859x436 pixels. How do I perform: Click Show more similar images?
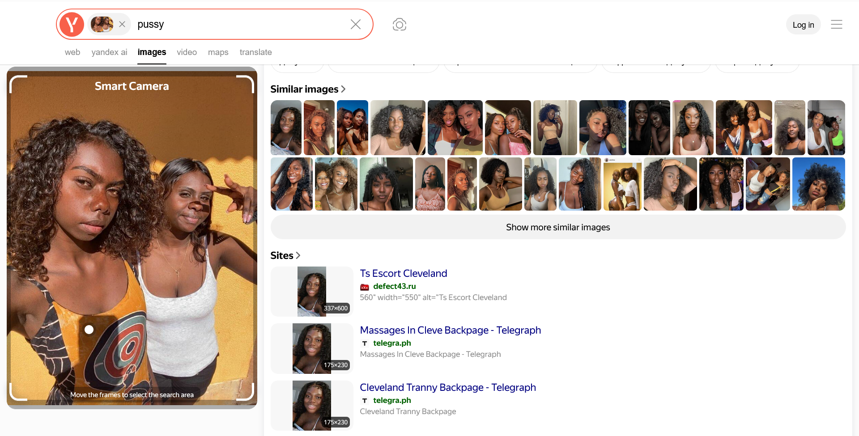pos(558,227)
